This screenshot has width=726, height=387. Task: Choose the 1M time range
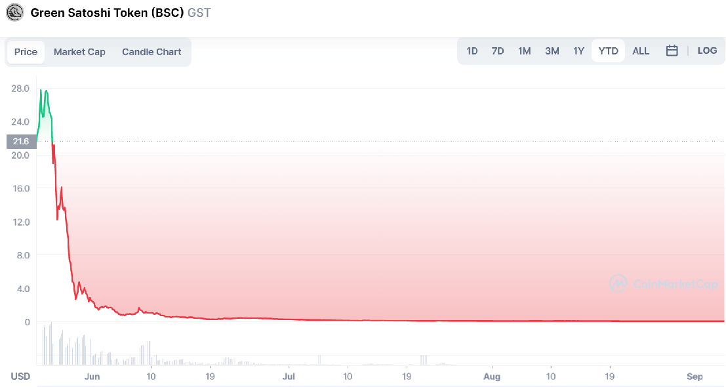point(524,51)
